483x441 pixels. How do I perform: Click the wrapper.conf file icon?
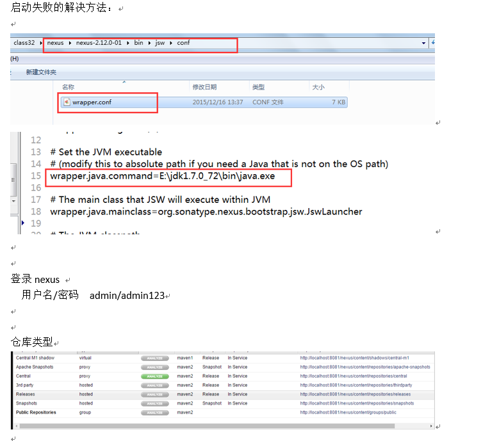[x=67, y=102]
